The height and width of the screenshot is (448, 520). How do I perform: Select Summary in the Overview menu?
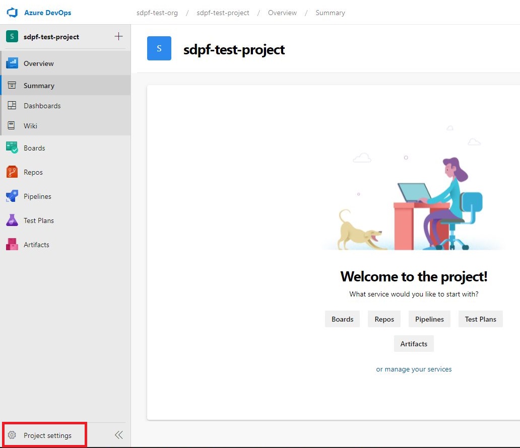coord(39,86)
